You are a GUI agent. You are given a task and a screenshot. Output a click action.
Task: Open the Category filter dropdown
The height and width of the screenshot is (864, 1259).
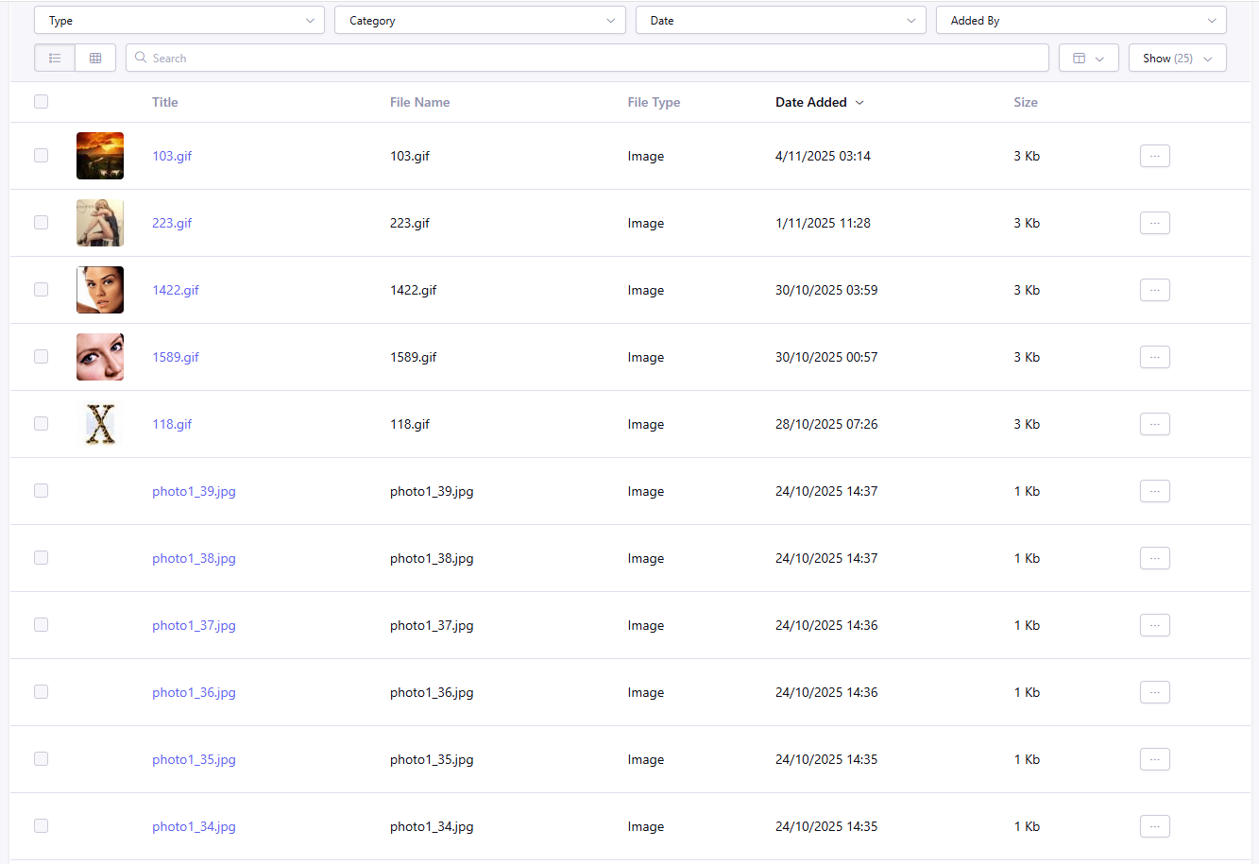[x=480, y=20]
